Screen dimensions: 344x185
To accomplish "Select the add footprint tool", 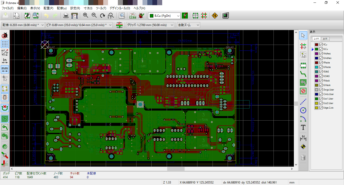I will click(303, 66).
